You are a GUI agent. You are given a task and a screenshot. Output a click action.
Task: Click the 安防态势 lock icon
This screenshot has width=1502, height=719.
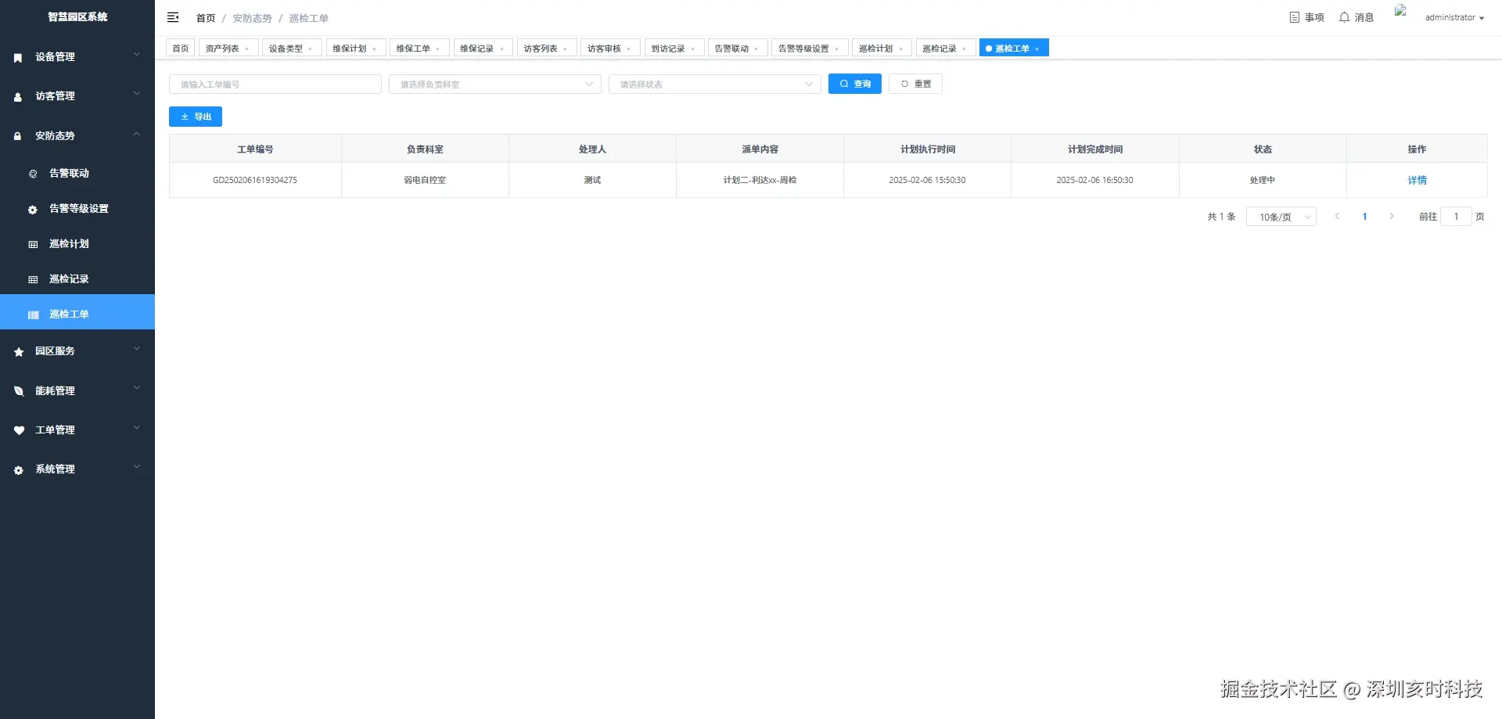click(x=18, y=136)
